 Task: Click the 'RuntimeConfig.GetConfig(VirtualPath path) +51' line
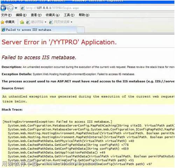tap(71, 160)
